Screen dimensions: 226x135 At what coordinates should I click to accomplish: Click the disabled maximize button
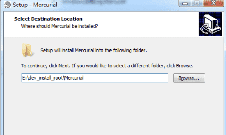pos(197,3)
